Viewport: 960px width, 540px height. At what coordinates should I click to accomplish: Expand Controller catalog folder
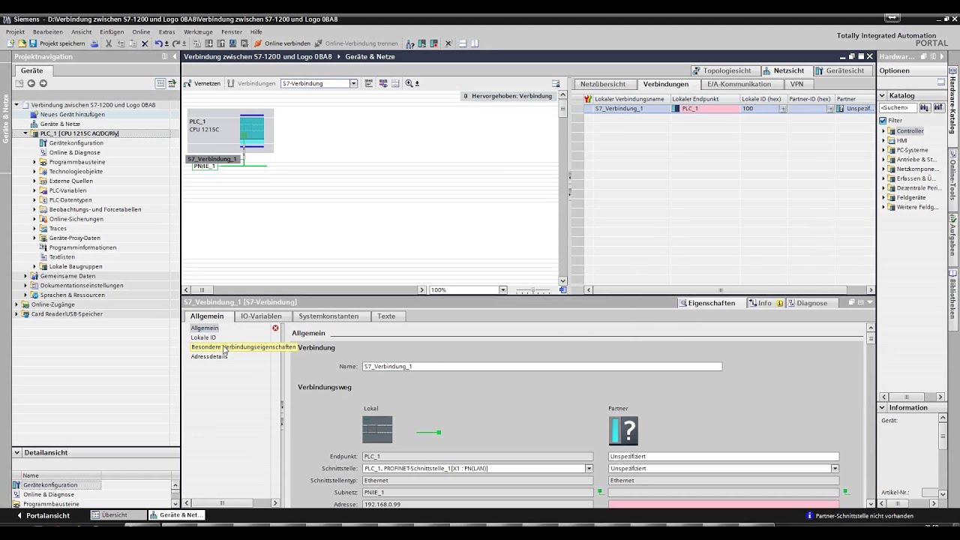(884, 130)
